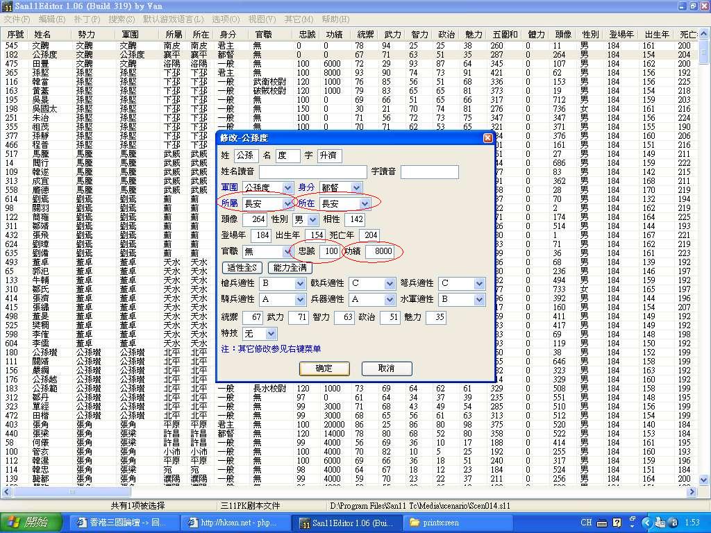Open the 视图(V) menu
The image size is (711, 533).
click(262, 19)
